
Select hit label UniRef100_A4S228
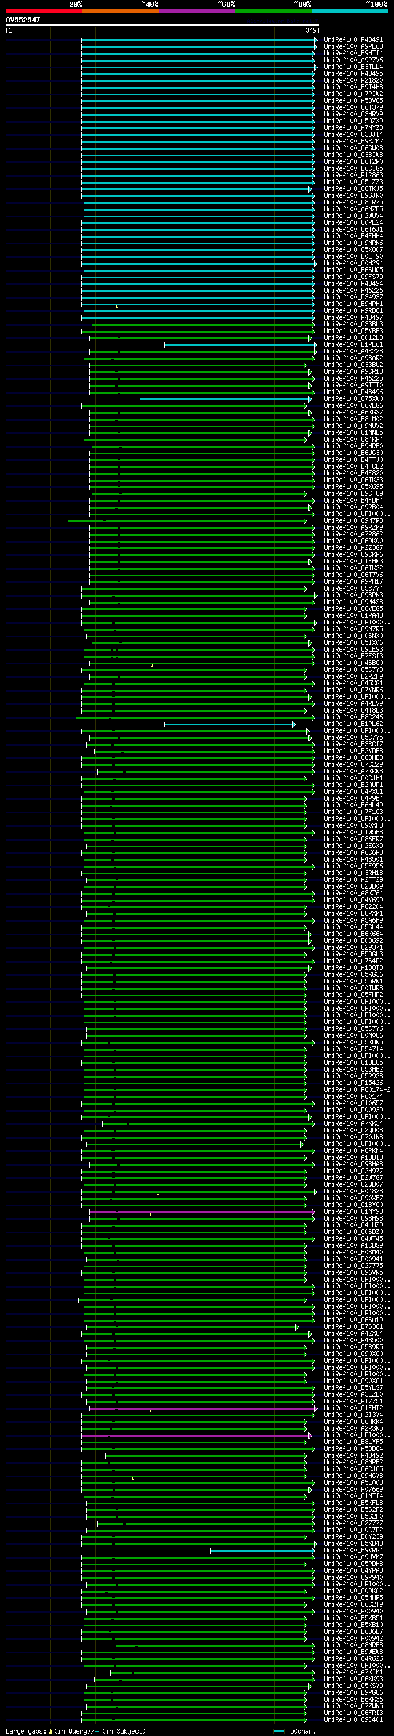353,351
